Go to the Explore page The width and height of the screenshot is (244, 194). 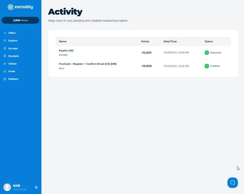[13, 41]
